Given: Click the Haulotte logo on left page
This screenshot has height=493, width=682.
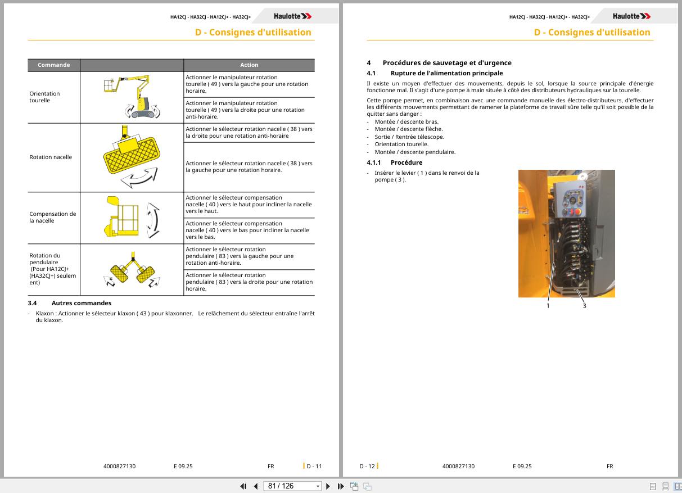Looking at the screenshot, I should [292, 16].
